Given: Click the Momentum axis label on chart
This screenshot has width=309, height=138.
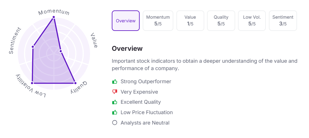Looking at the screenshot, I should tap(54, 12).
